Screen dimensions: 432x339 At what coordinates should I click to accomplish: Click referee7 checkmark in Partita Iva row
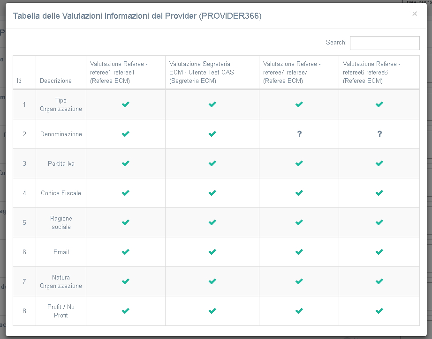pos(299,163)
